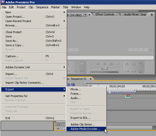Choose Import Clip Notes Comments

click(x=34, y=83)
